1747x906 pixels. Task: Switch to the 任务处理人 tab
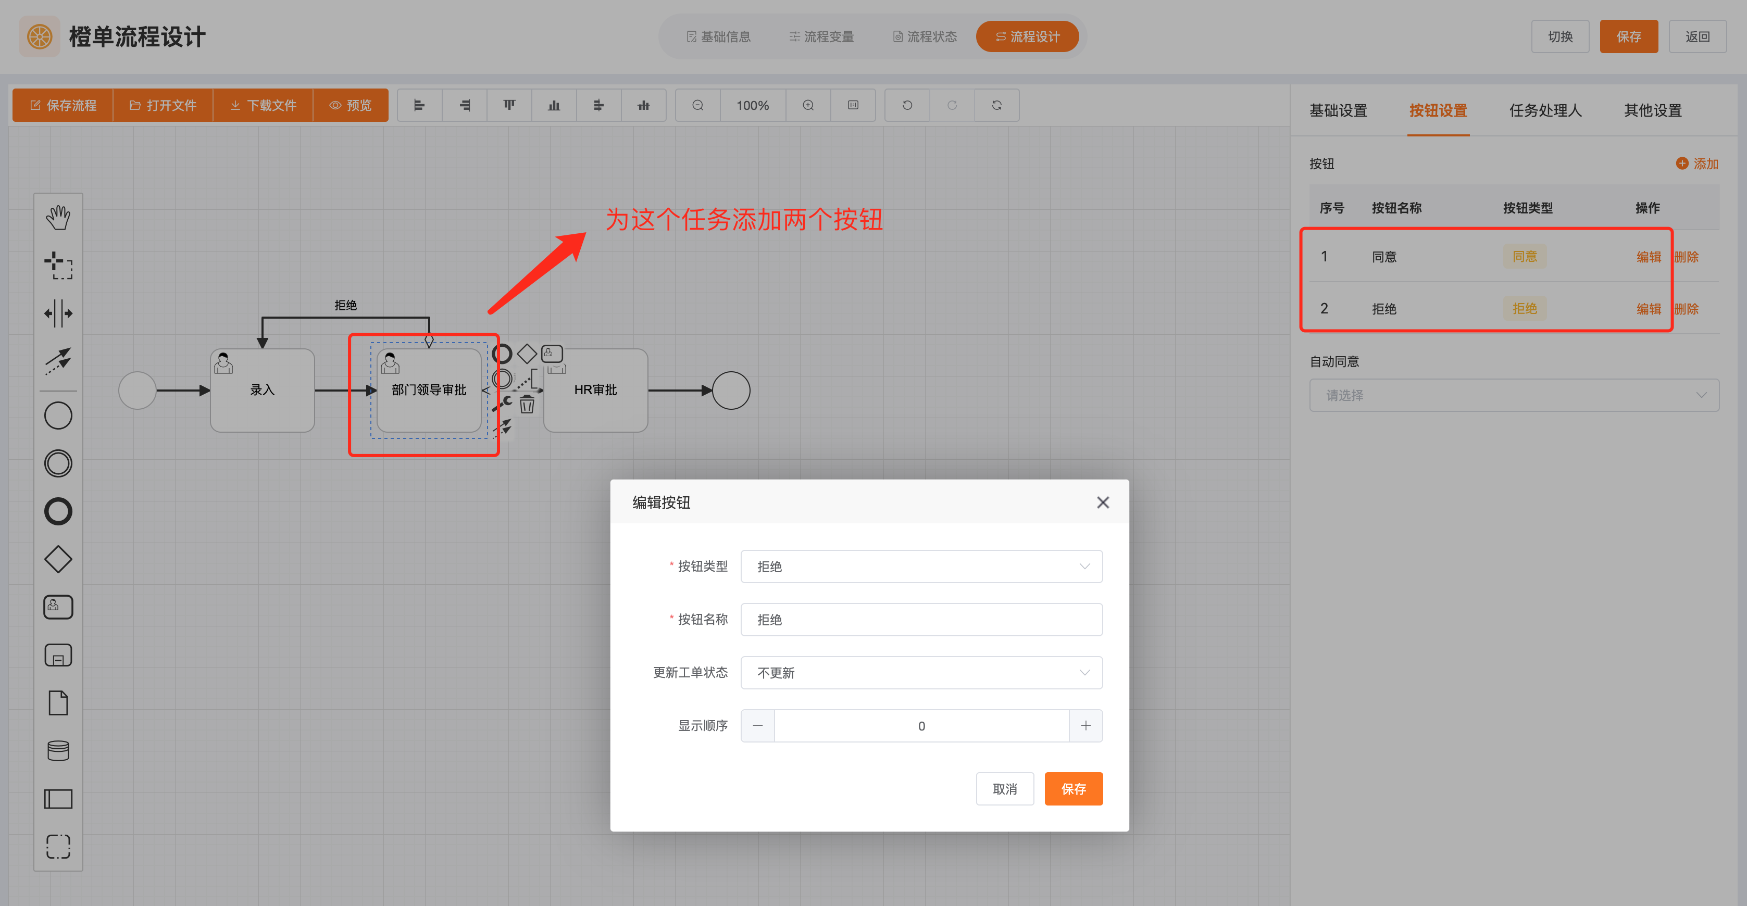coord(1545,110)
